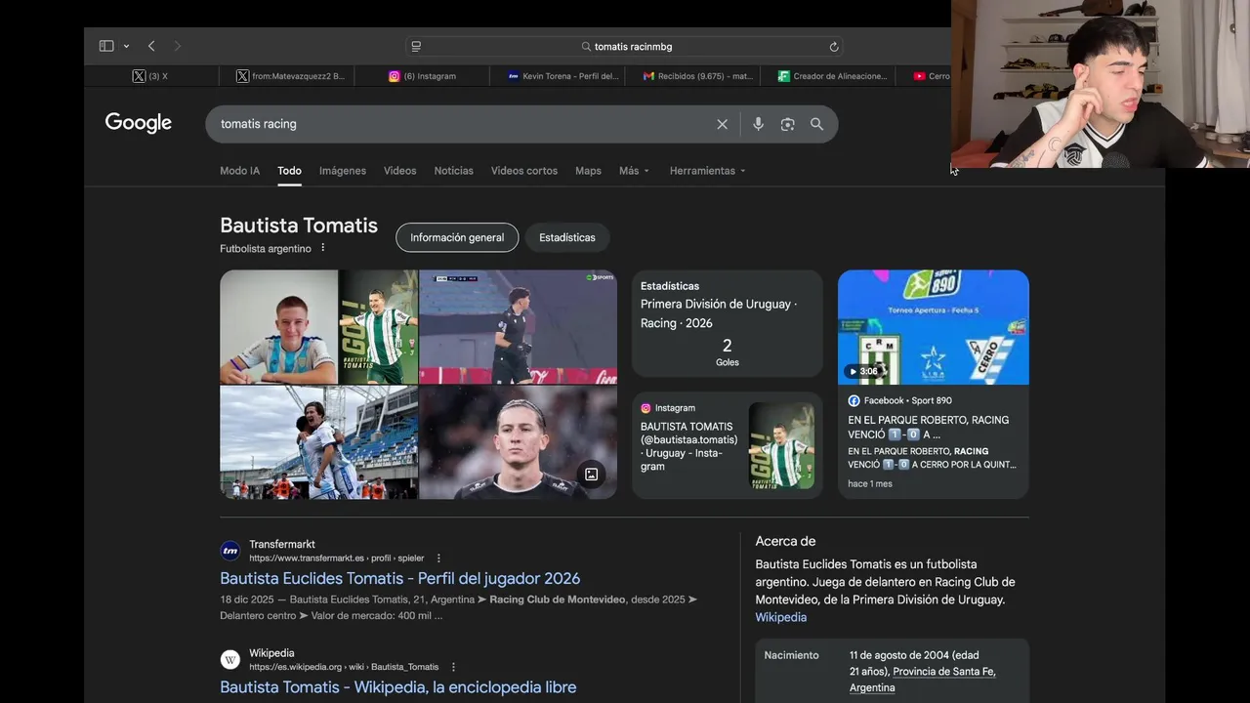Click the Transfermarkt site favicon
1250x703 pixels.
[x=230, y=551]
